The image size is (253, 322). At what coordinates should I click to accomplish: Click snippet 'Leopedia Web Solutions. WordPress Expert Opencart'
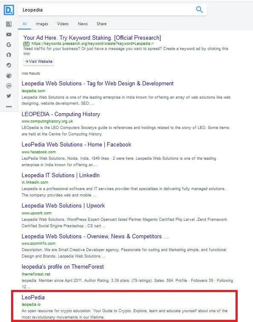click(124, 222)
